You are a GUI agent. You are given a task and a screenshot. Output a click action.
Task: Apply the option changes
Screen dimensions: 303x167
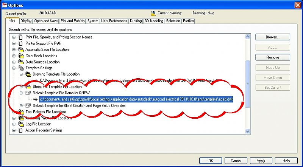click(x=261, y=161)
